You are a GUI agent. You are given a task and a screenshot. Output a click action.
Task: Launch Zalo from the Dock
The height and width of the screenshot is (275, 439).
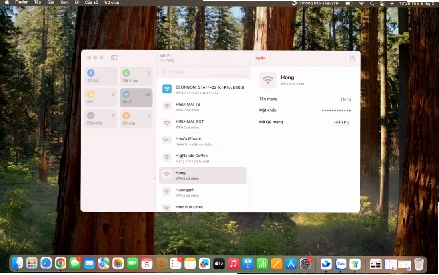341,263
